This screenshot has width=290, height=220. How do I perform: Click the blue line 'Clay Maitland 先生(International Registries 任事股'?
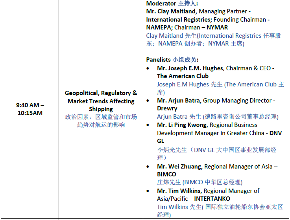214,35
